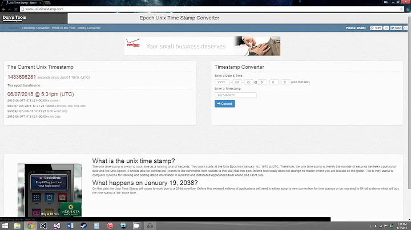Click the ISO 8601 formatted date line
The image size is (411, 230).
[x=33, y=101]
